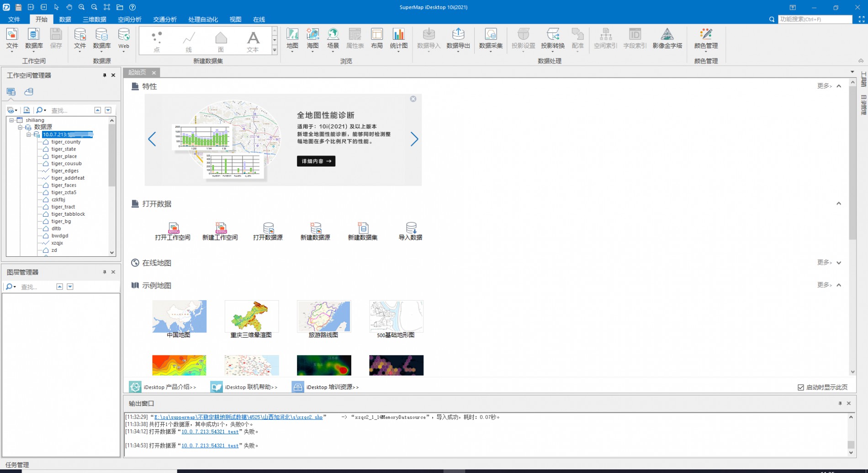Close the feature banner with X

click(413, 99)
